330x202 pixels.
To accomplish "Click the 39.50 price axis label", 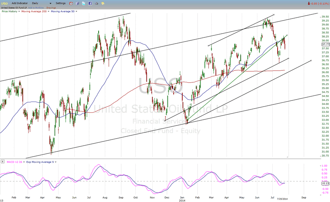I will 325,16.
